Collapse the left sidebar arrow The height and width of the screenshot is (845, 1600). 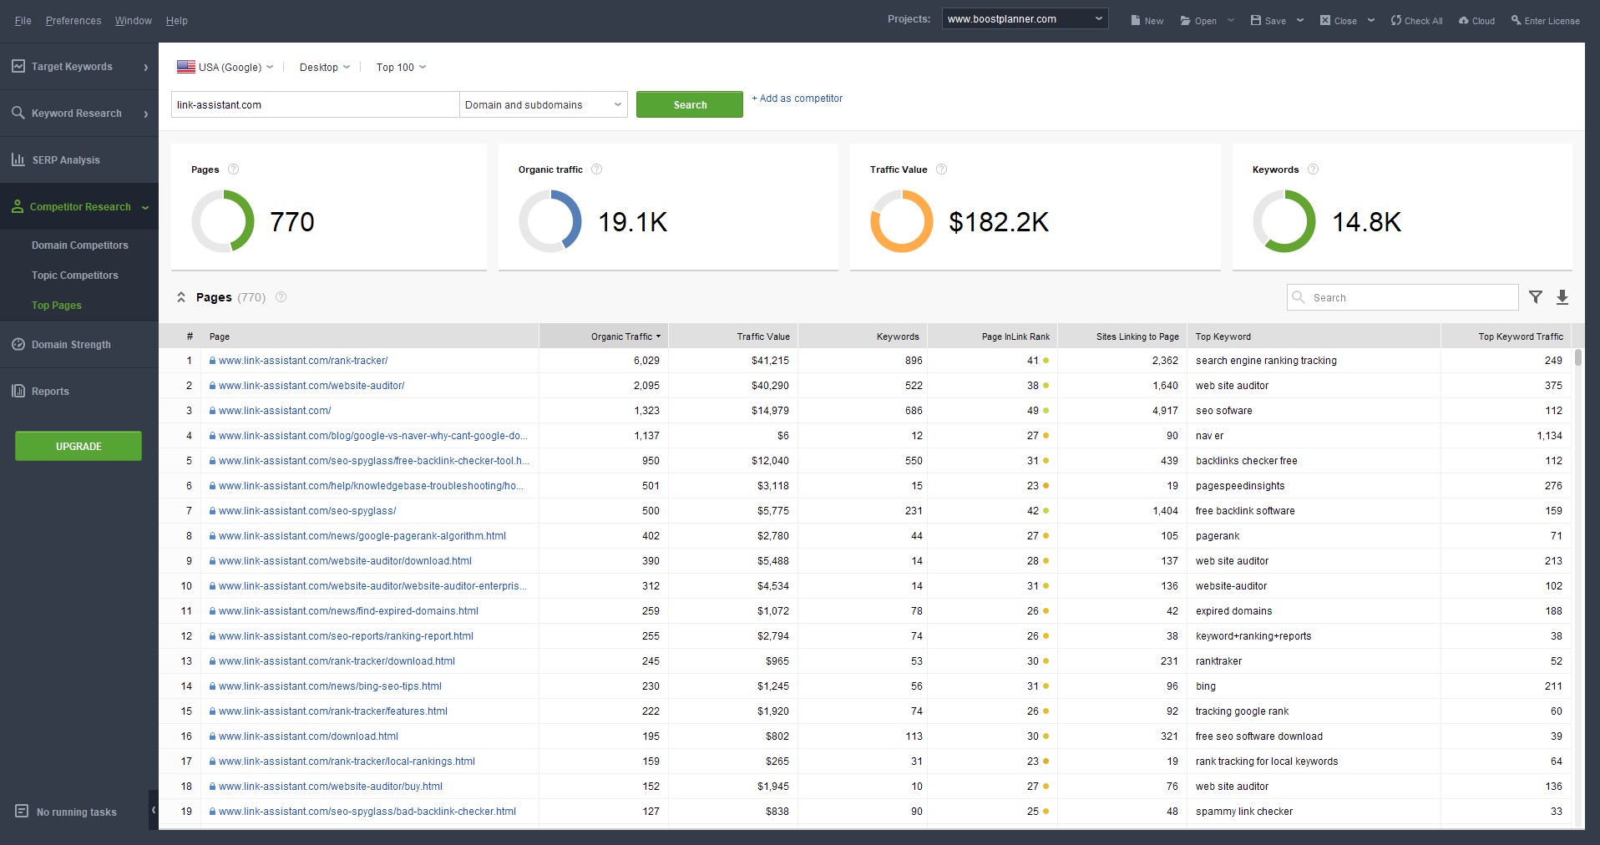click(x=154, y=810)
